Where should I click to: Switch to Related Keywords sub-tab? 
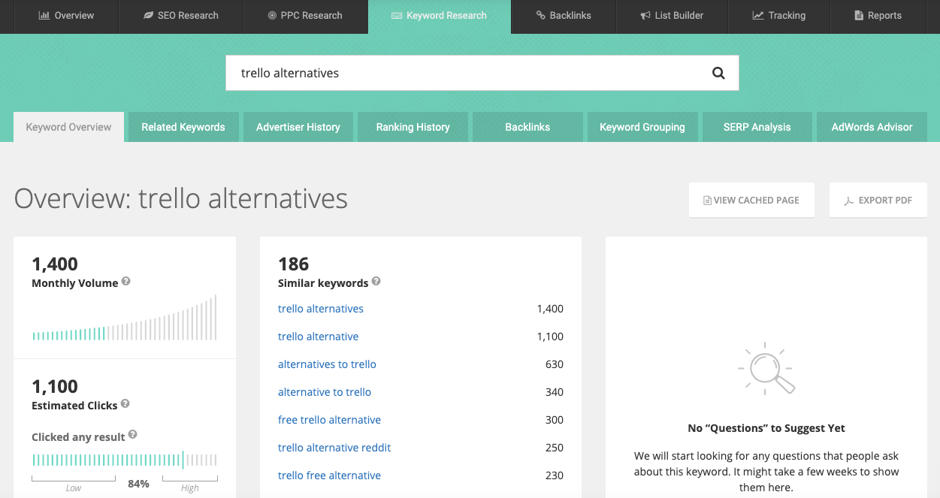(183, 127)
